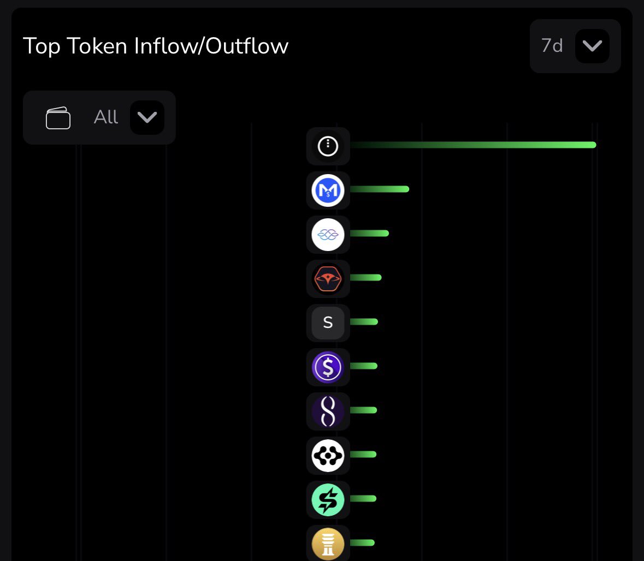Image resolution: width=644 pixels, height=561 pixels.
Task: Click the wave token's inflow bar
Action: tap(369, 234)
